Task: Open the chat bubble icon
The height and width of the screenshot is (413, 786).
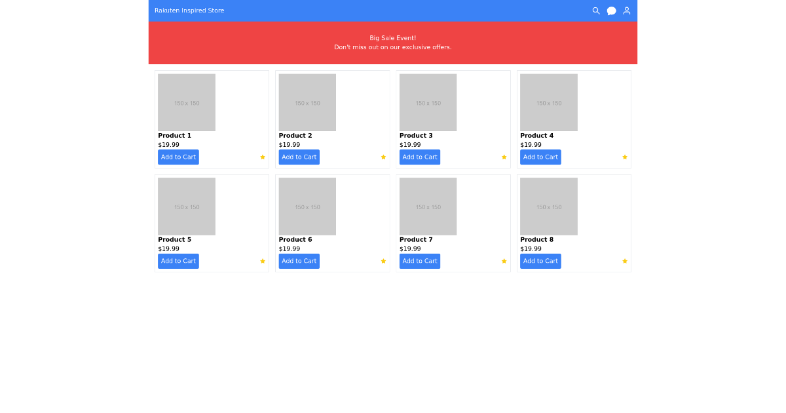Action: click(x=611, y=10)
